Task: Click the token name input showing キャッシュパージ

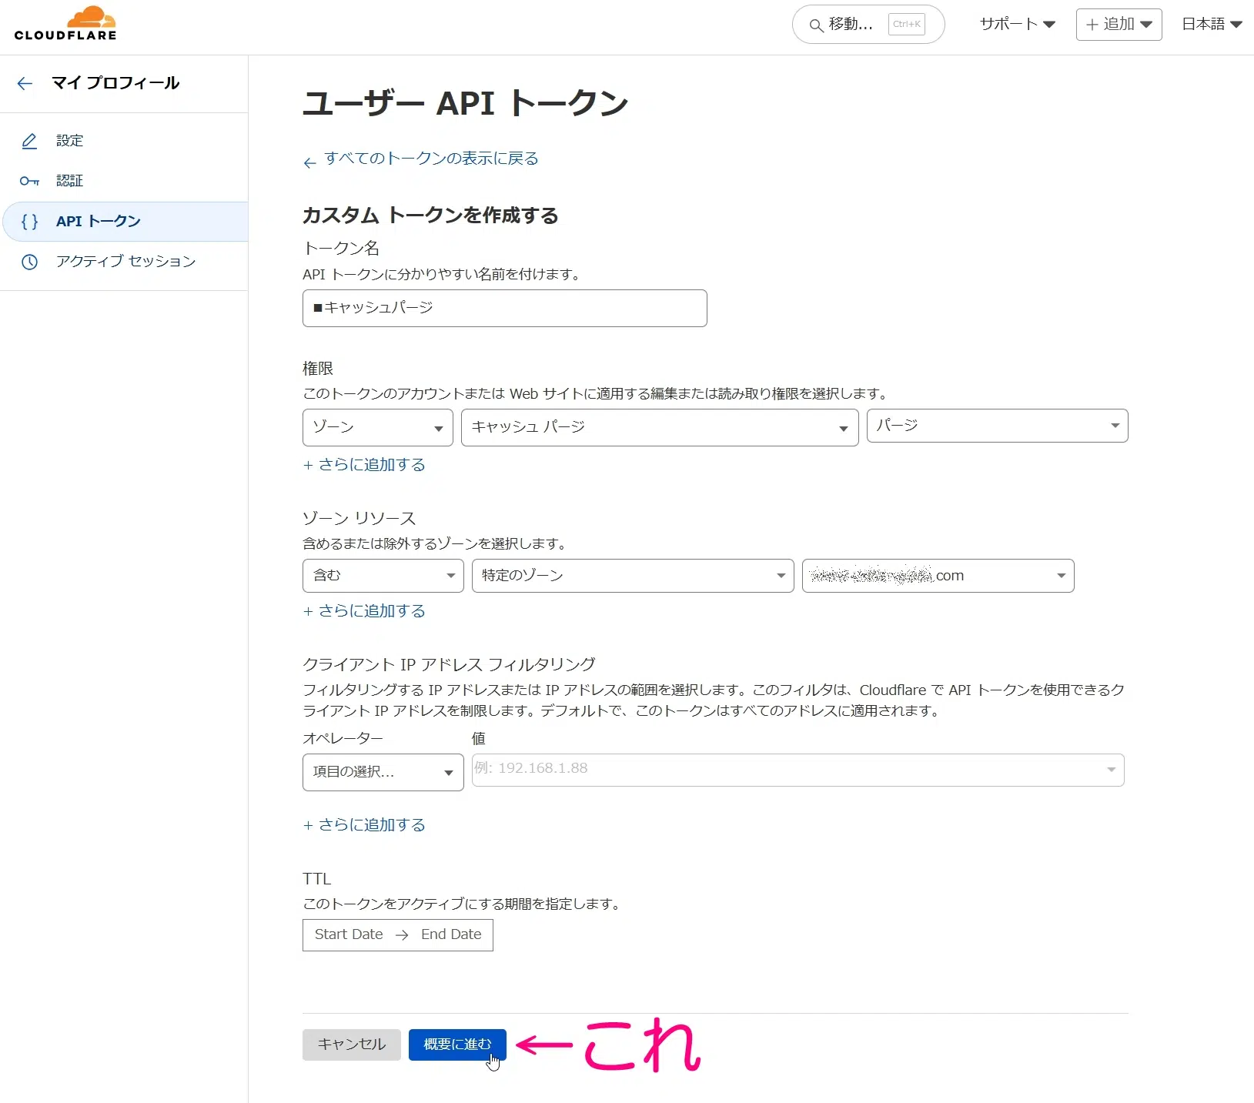Action: pyautogui.click(x=504, y=308)
